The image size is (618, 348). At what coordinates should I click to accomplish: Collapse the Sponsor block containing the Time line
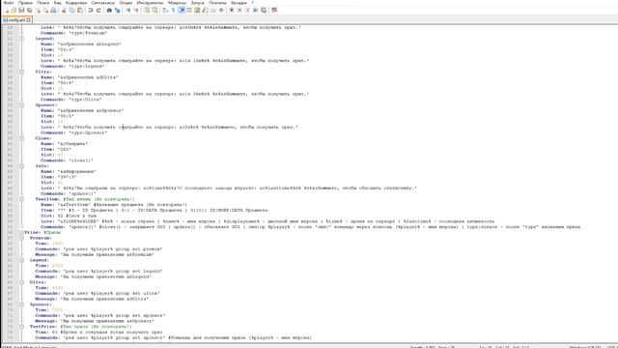(x=21, y=304)
